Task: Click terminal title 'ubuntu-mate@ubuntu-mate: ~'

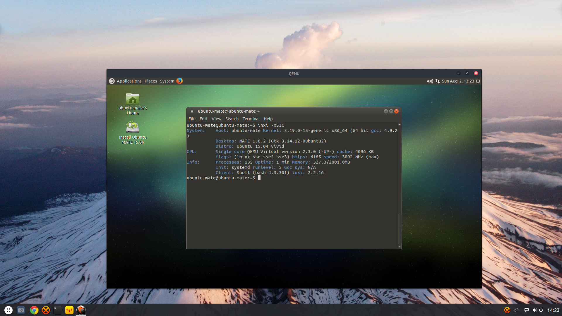Action: point(229,111)
